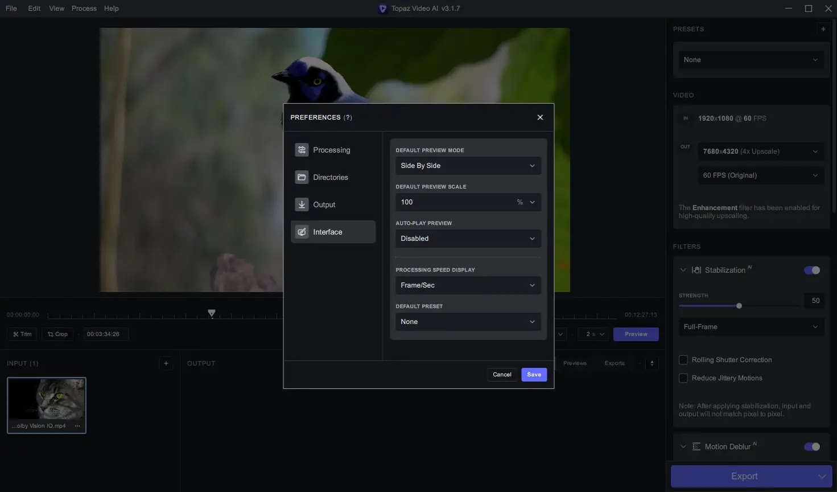The image size is (837, 492).
Task: Add a new preset with plus icon
Action: coord(823,29)
